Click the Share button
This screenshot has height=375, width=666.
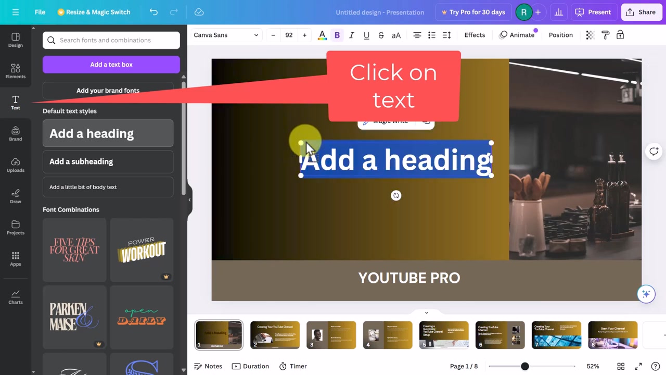[x=641, y=12]
